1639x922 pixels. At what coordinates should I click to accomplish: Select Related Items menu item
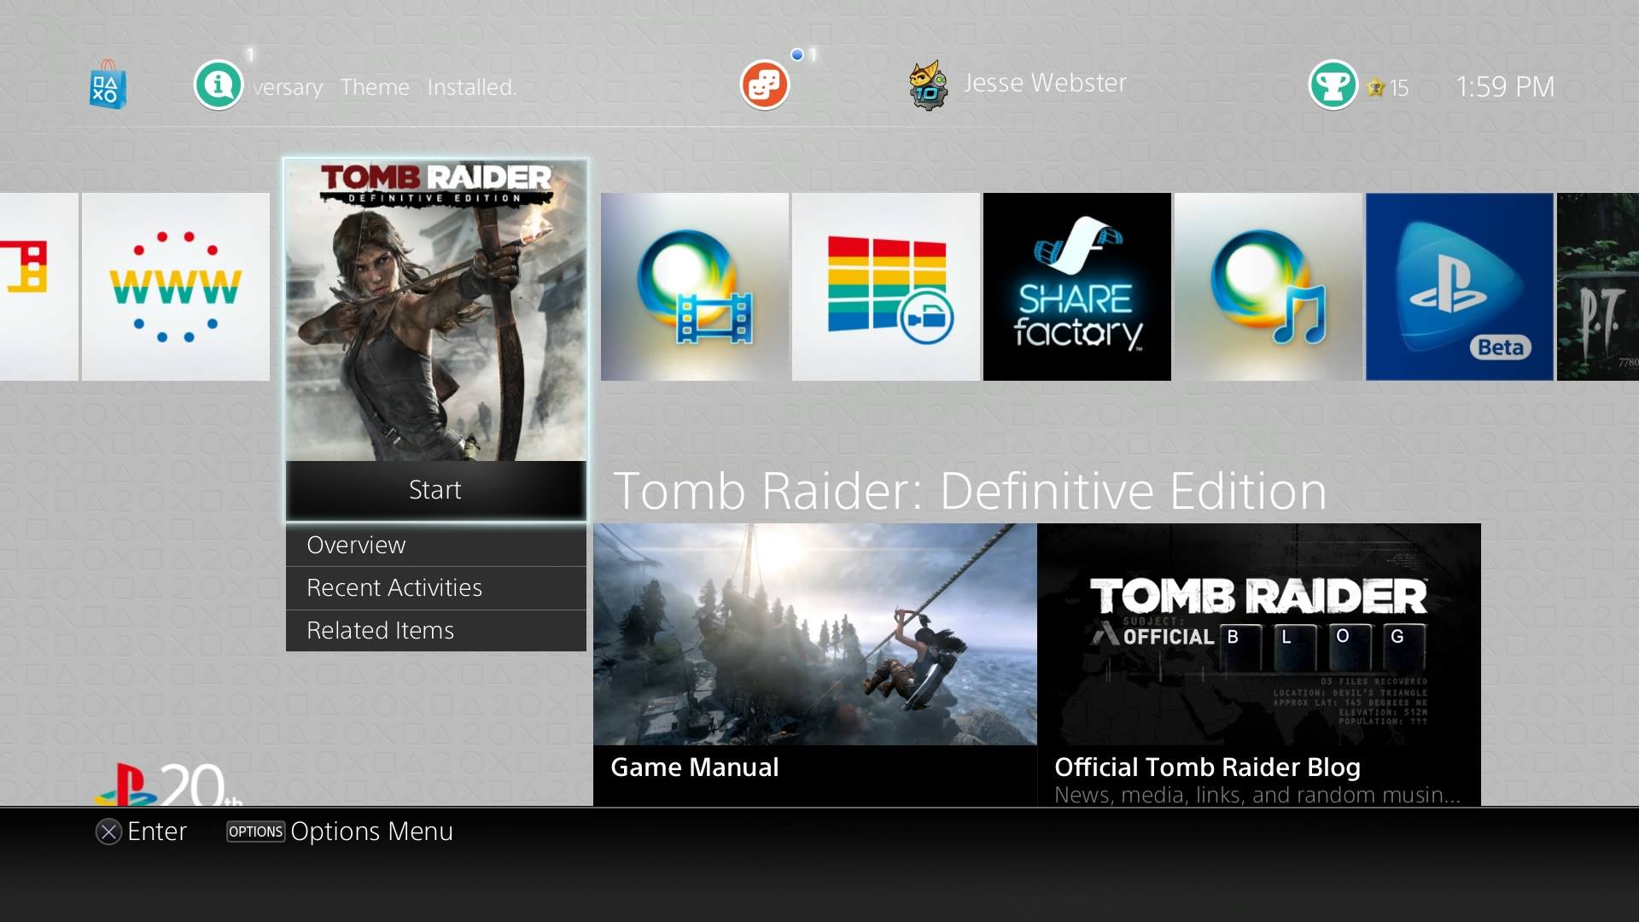(x=435, y=630)
